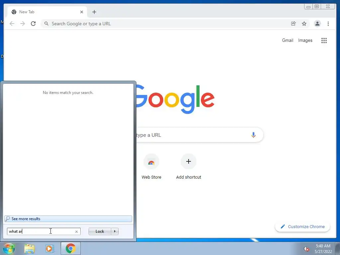Click Chrome's forward navigation arrow
340x255 pixels.
[x=23, y=24]
